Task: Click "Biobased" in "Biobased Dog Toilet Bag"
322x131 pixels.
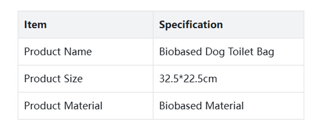Action: (181, 52)
